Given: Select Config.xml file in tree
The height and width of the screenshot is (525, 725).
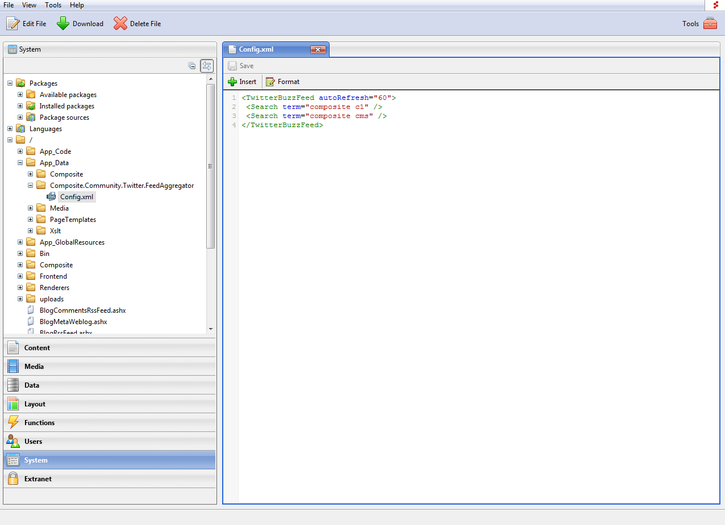Looking at the screenshot, I should [76, 197].
